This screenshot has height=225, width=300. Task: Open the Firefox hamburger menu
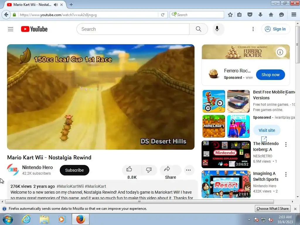pyautogui.click(x=294, y=15)
